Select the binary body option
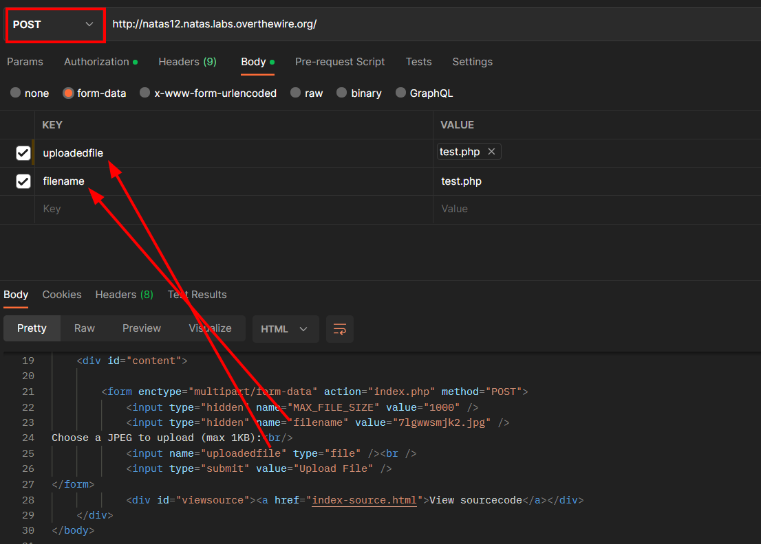This screenshot has height=544, width=761. coord(342,93)
